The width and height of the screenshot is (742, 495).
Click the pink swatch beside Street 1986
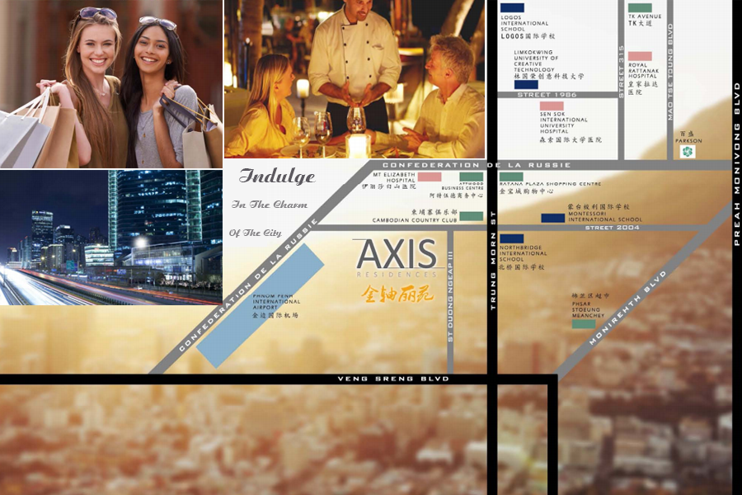(x=553, y=105)
